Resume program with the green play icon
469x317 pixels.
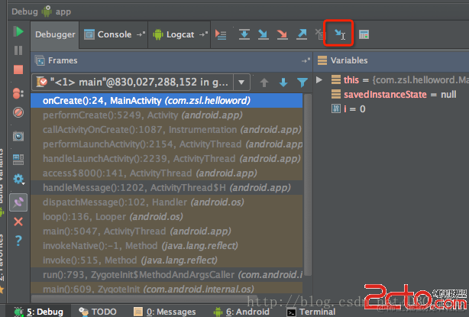(x=18, y=31)
